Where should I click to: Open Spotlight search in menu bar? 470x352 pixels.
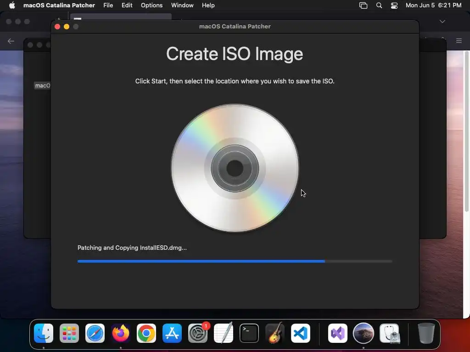pyautogui.click(x=379, y=5)
